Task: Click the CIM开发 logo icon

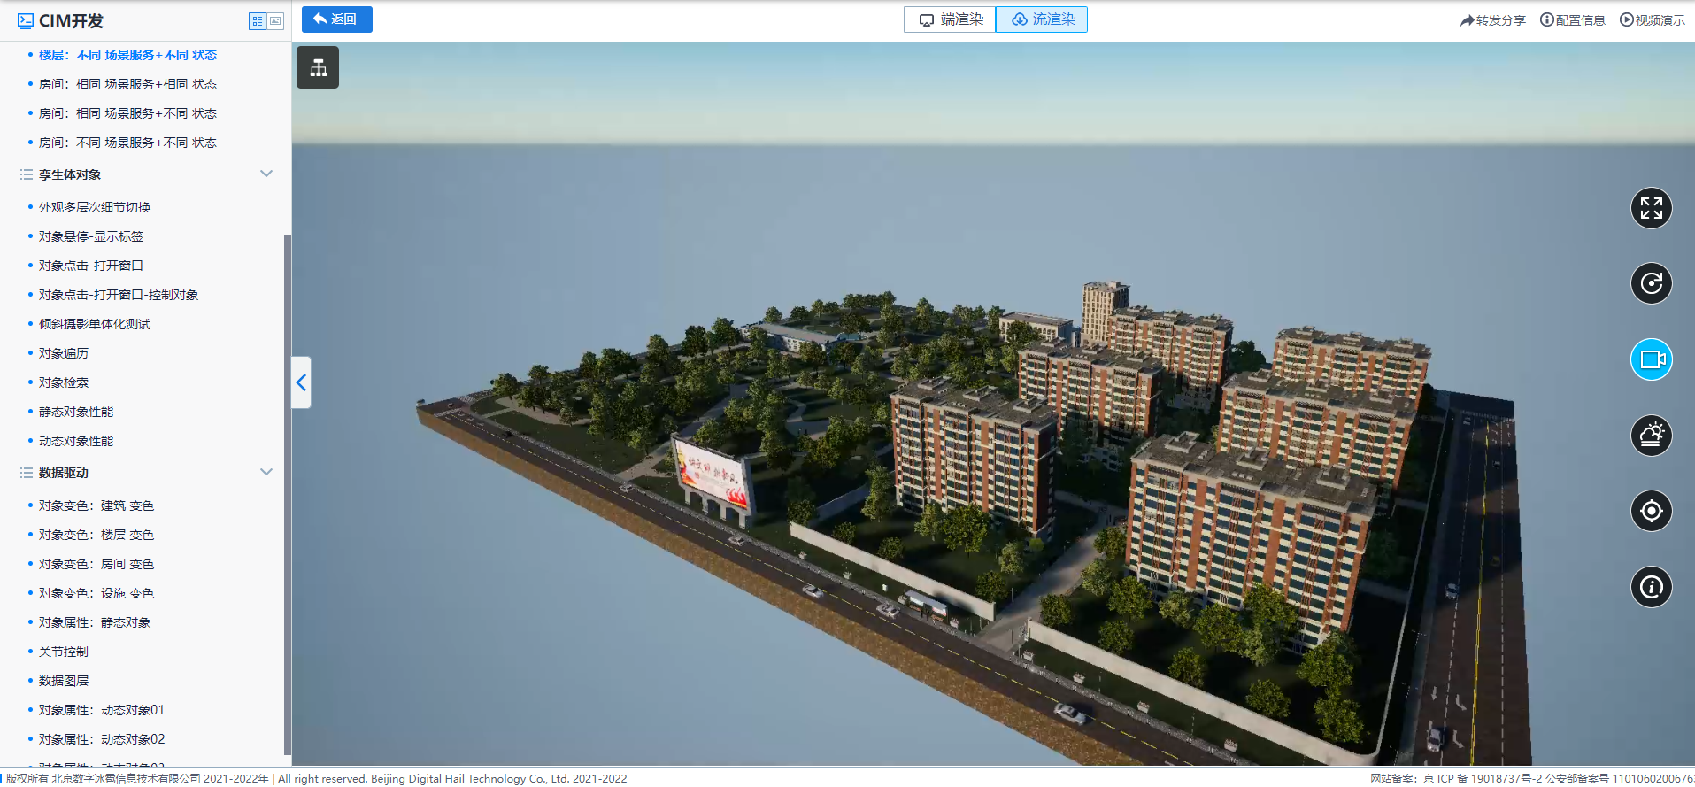Action: pos(26,20)
